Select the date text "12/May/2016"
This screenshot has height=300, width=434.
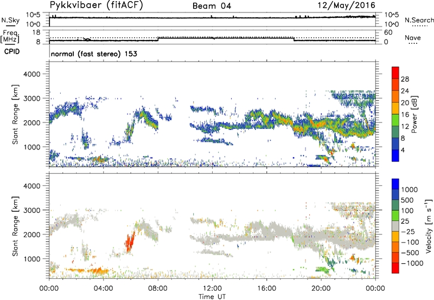346,5
